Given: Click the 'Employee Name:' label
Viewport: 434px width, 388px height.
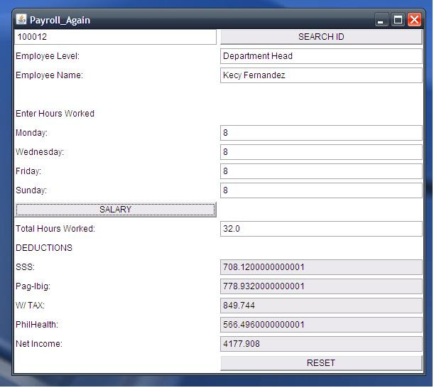Looking at the screenshot, I should tap(49, 75).
